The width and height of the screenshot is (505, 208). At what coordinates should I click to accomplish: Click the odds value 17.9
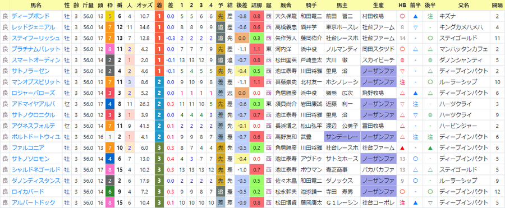(145, 181)
